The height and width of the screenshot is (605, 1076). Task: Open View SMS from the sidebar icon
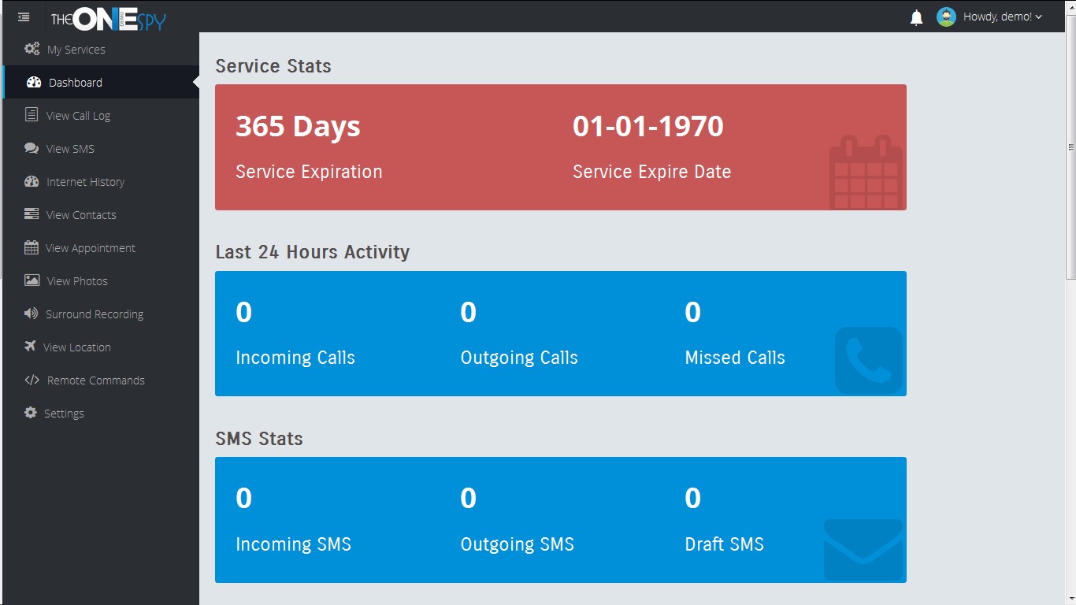click(31, 148)
